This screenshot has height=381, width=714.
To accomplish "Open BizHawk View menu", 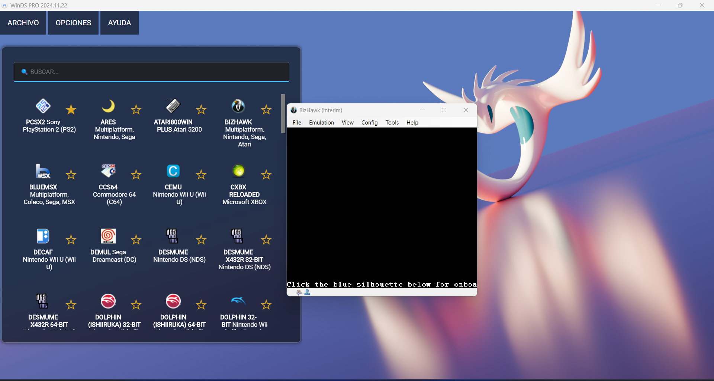I will click(347, 123).
